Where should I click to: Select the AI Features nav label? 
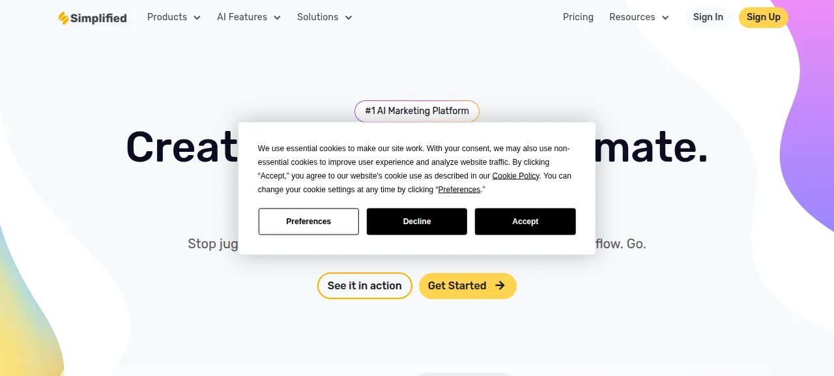pyautogui.click(x=242, y=17)
